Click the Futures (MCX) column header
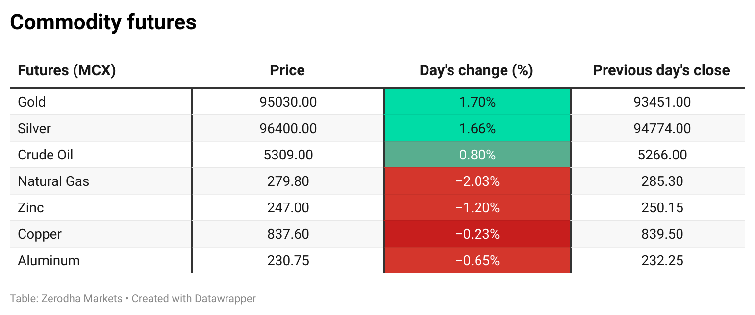 tap(67, 70)
